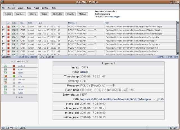Click the Server stopped status link
180x130 pixels.
click(114, 17)
